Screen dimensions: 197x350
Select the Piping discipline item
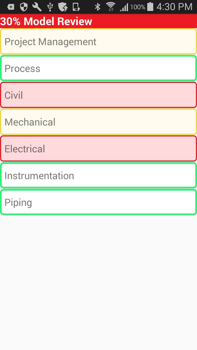[x=98, y=202]
